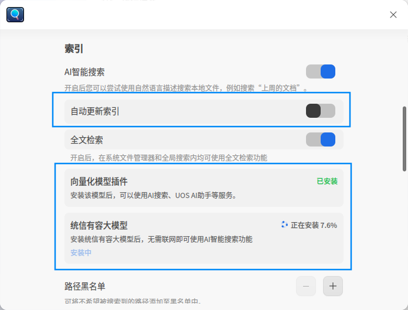The width and height of the screenshot is (408, 310).
Task: Click the description text under 全文检索
Action: click(168, 158)
